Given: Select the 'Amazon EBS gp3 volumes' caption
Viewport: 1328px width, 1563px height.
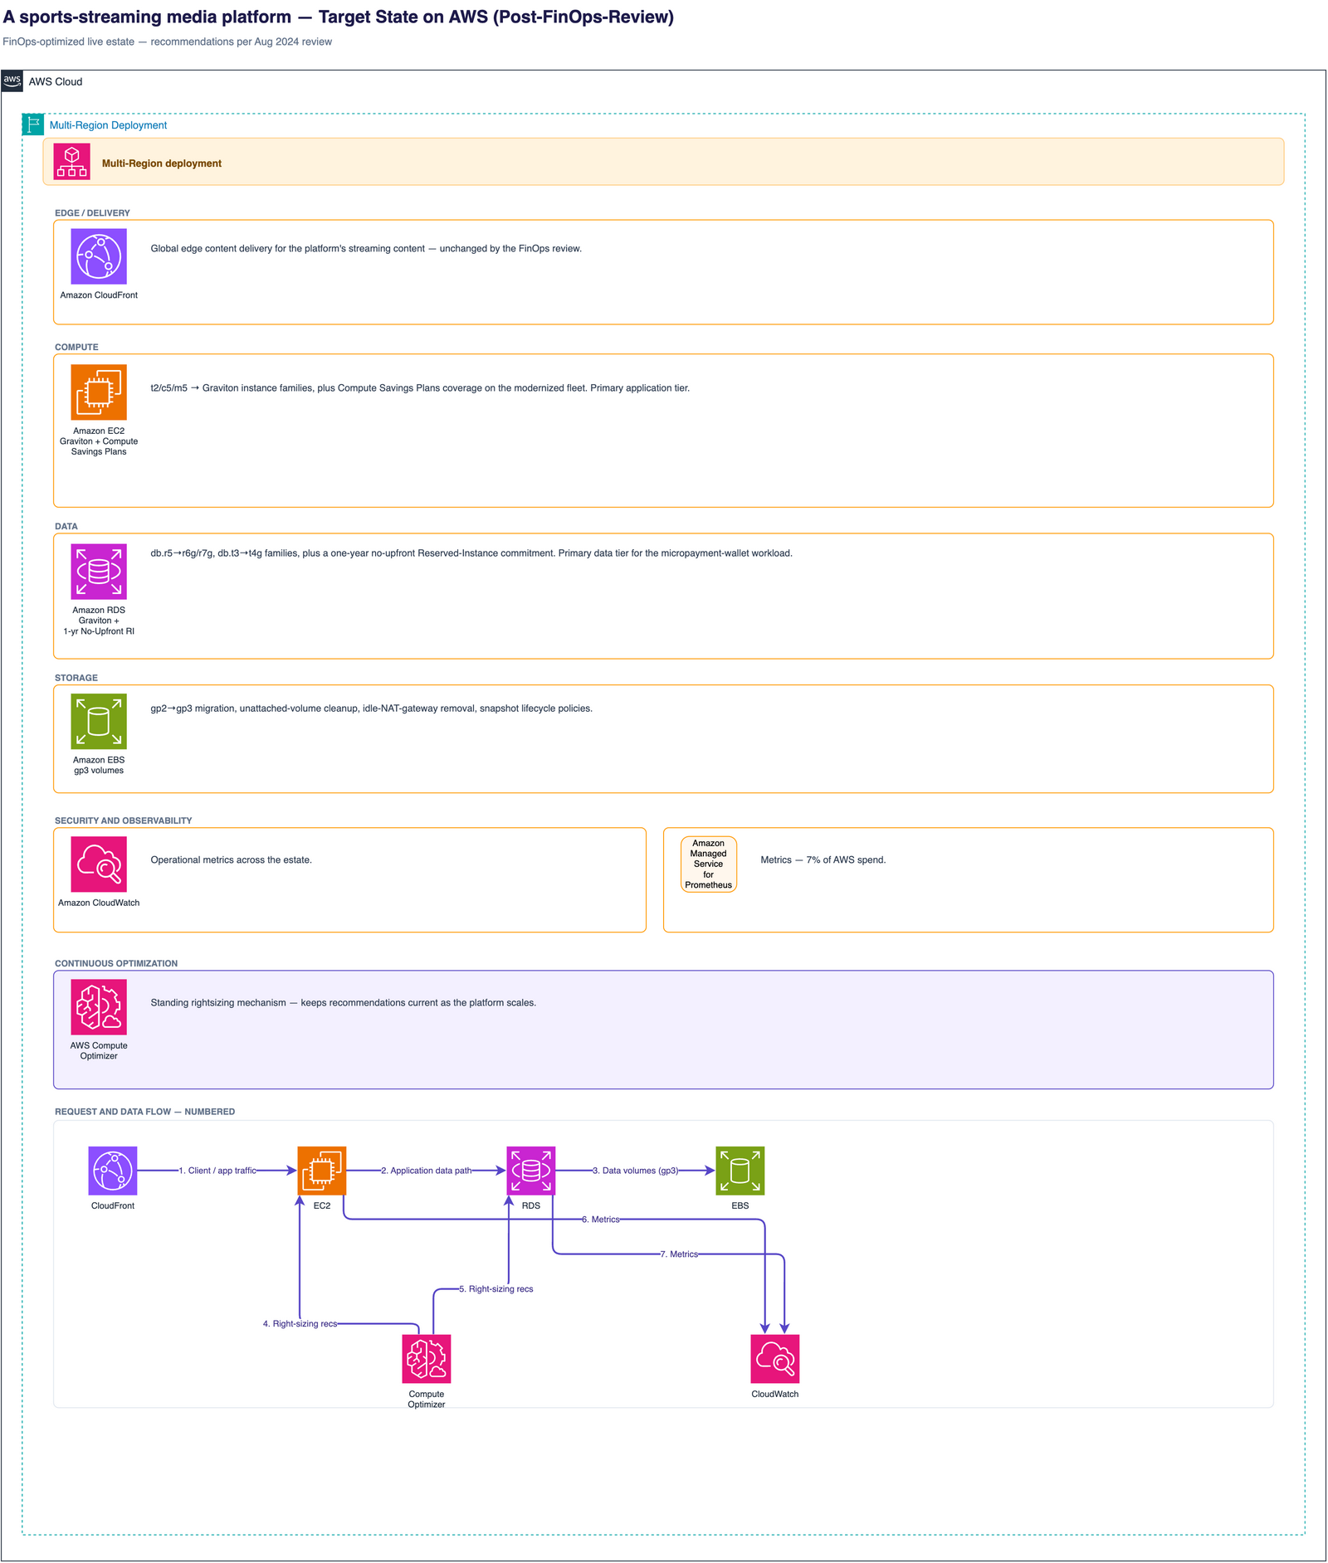Looking at the screenshot, I should (99, 765).
